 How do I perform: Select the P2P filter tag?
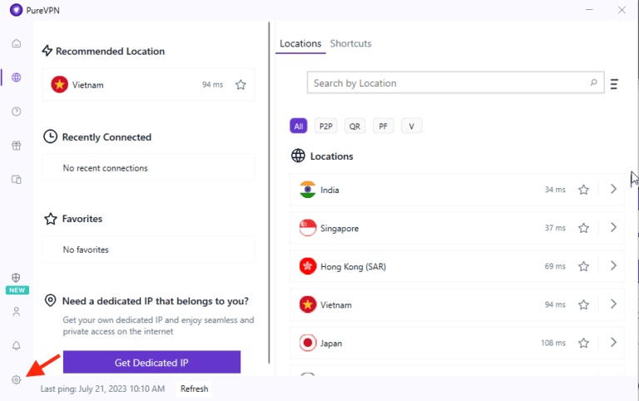325,126
